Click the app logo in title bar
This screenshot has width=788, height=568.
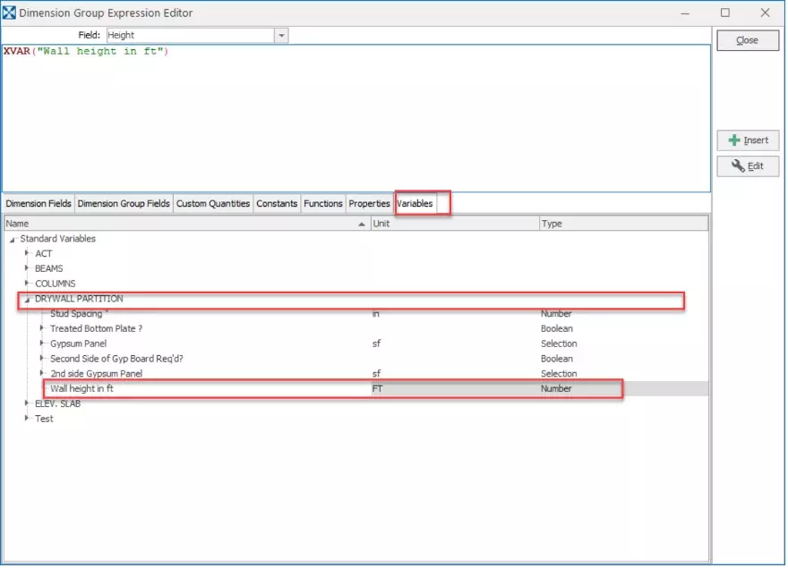pyautogui.click(x=9, y=13)
